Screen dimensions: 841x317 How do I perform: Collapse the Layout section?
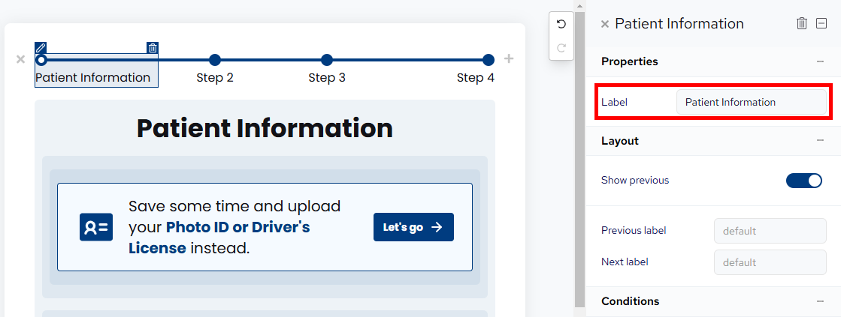(x=820, y=141)
